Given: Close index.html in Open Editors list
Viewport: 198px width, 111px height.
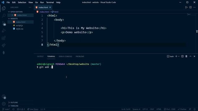Looking at the screenshot, I should tap(12, 15).
